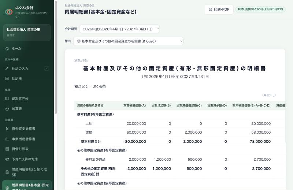This screenshot has width=293, height=190.
Task: Open 附属明細書(区分間の取引) page
Action: tap(27, 172)
